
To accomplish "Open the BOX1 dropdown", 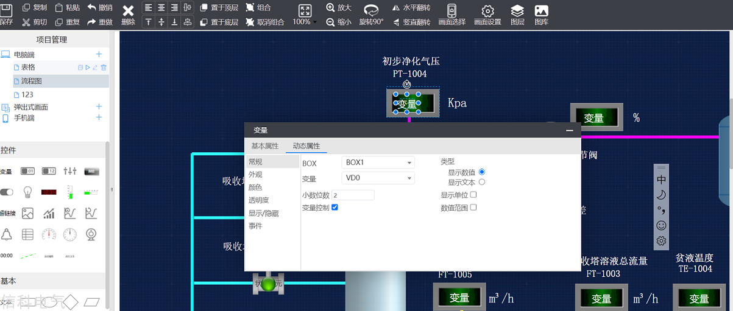I will coord(378,162).
